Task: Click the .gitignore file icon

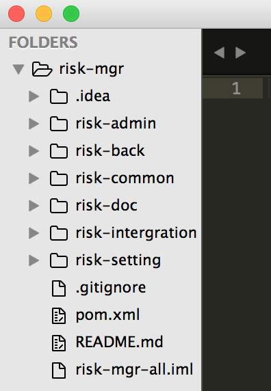Action: coord(59,288)
